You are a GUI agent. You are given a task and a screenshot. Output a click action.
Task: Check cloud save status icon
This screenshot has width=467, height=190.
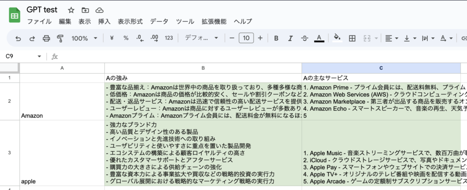99,10
